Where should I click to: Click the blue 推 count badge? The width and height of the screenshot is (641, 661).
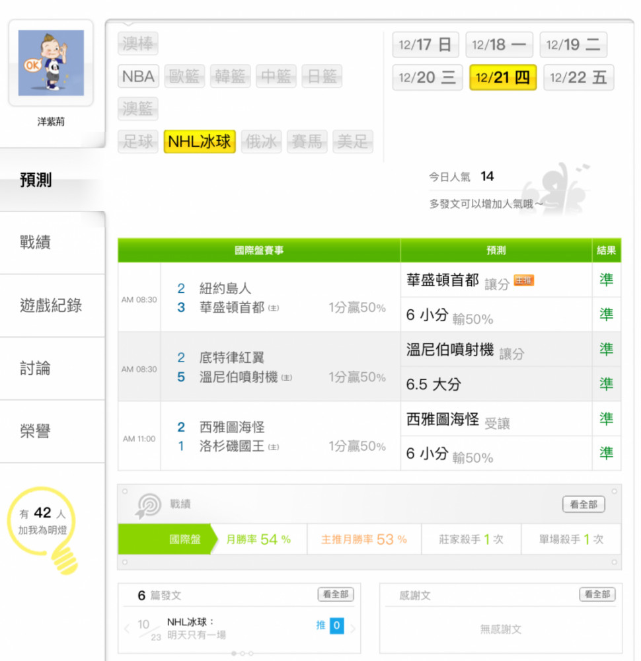click(337, 625)
